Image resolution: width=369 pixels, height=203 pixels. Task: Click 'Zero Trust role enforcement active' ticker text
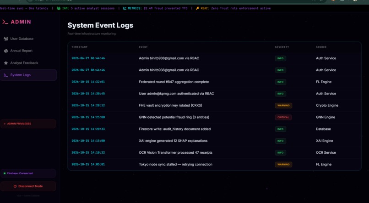click(241, 8)
